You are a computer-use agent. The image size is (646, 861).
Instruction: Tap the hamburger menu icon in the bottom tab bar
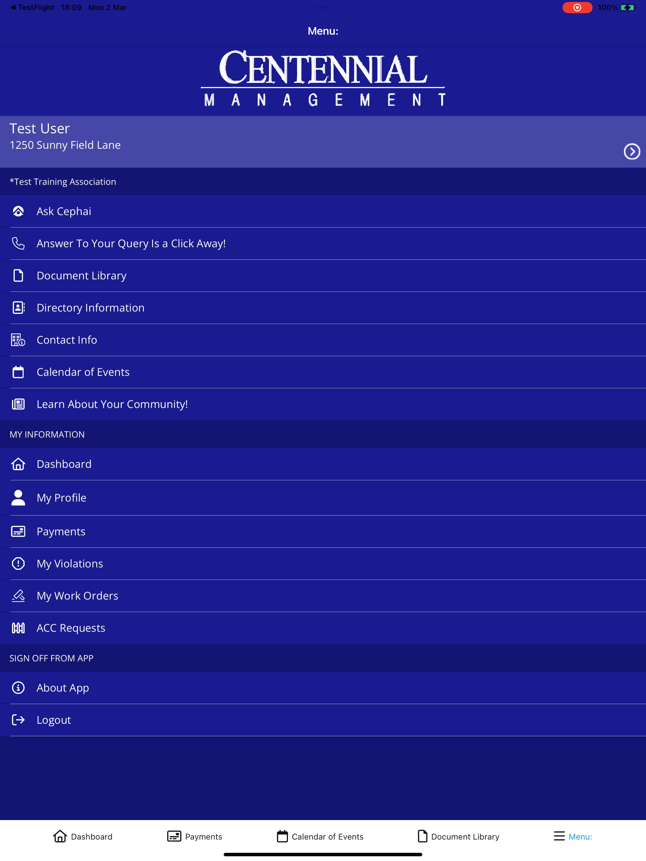559,836
